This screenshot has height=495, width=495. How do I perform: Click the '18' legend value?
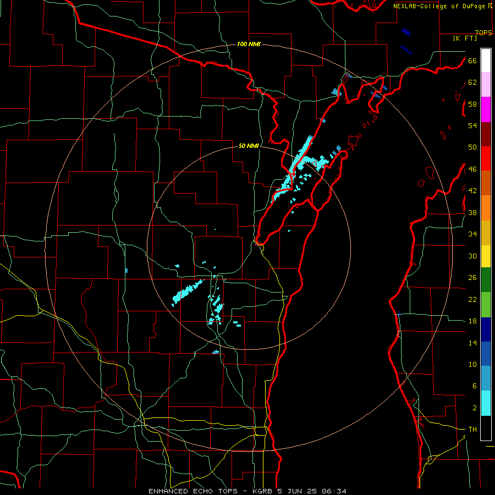pos(472,321)
